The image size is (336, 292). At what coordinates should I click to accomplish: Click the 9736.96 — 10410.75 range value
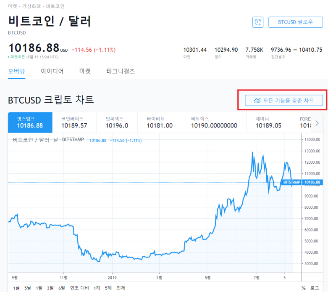pyautogui.click(x=297, y=50)
